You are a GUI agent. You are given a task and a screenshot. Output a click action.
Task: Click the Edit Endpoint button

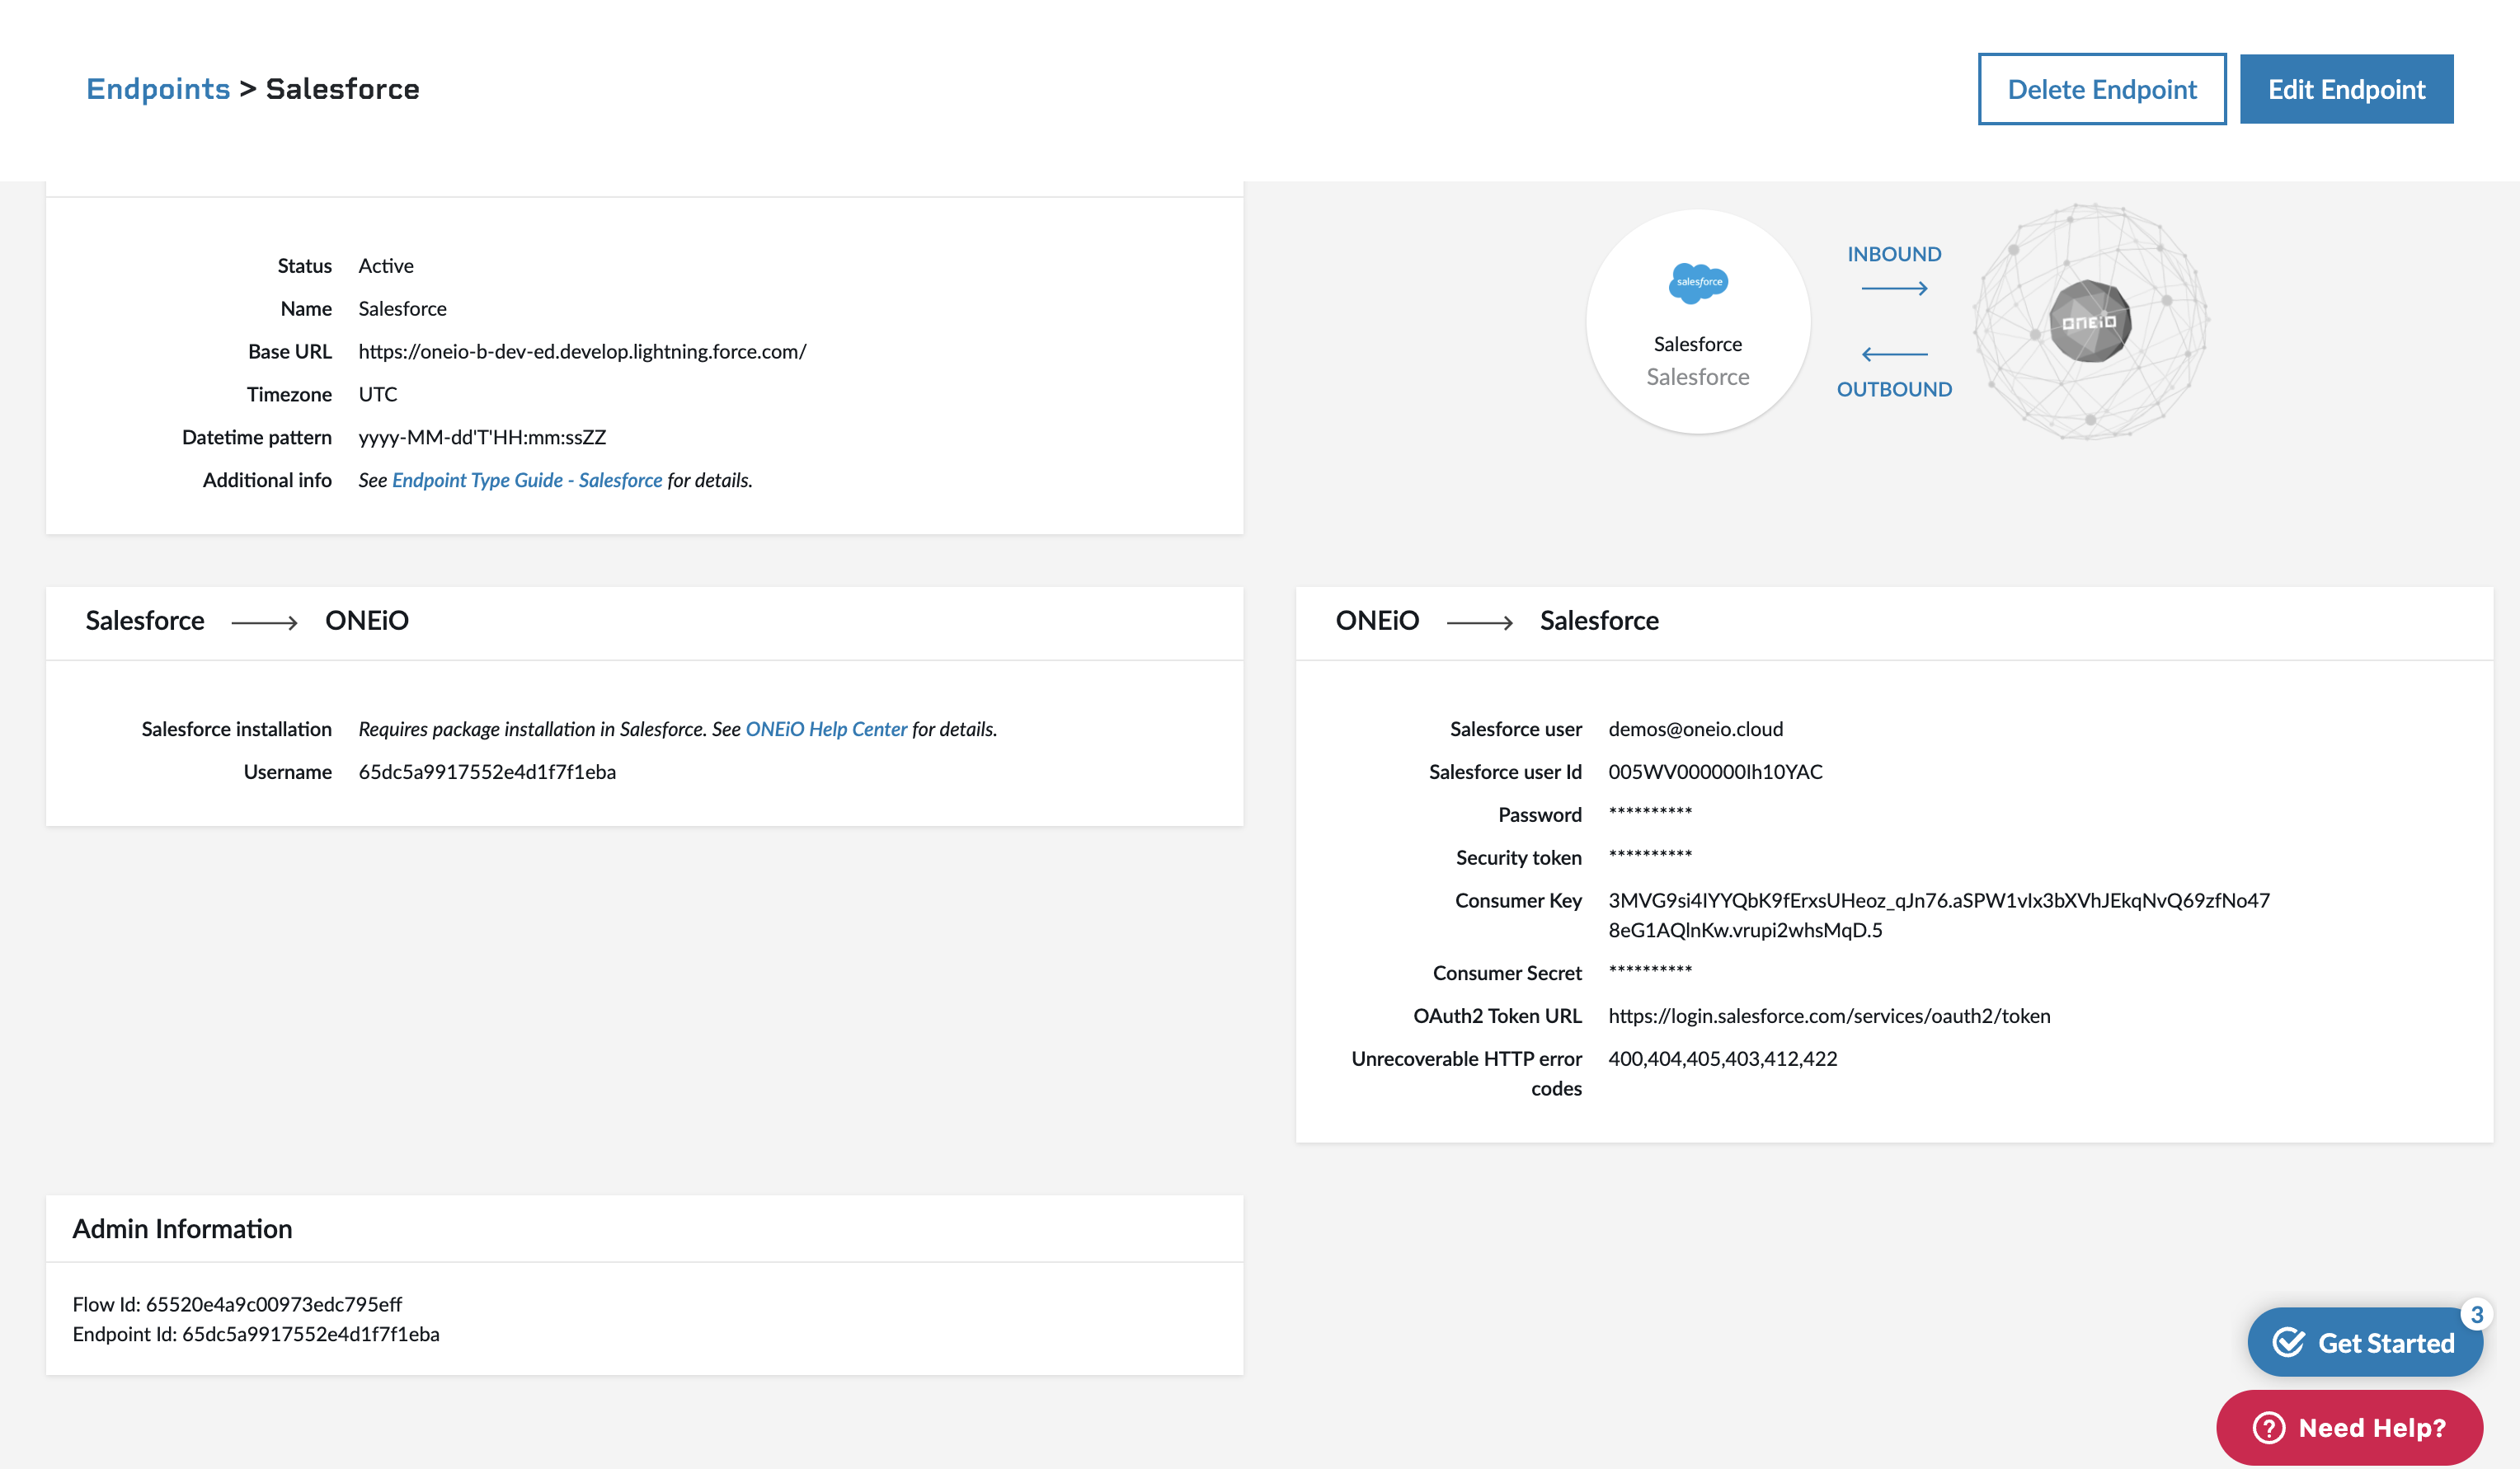click(2346, 89)
